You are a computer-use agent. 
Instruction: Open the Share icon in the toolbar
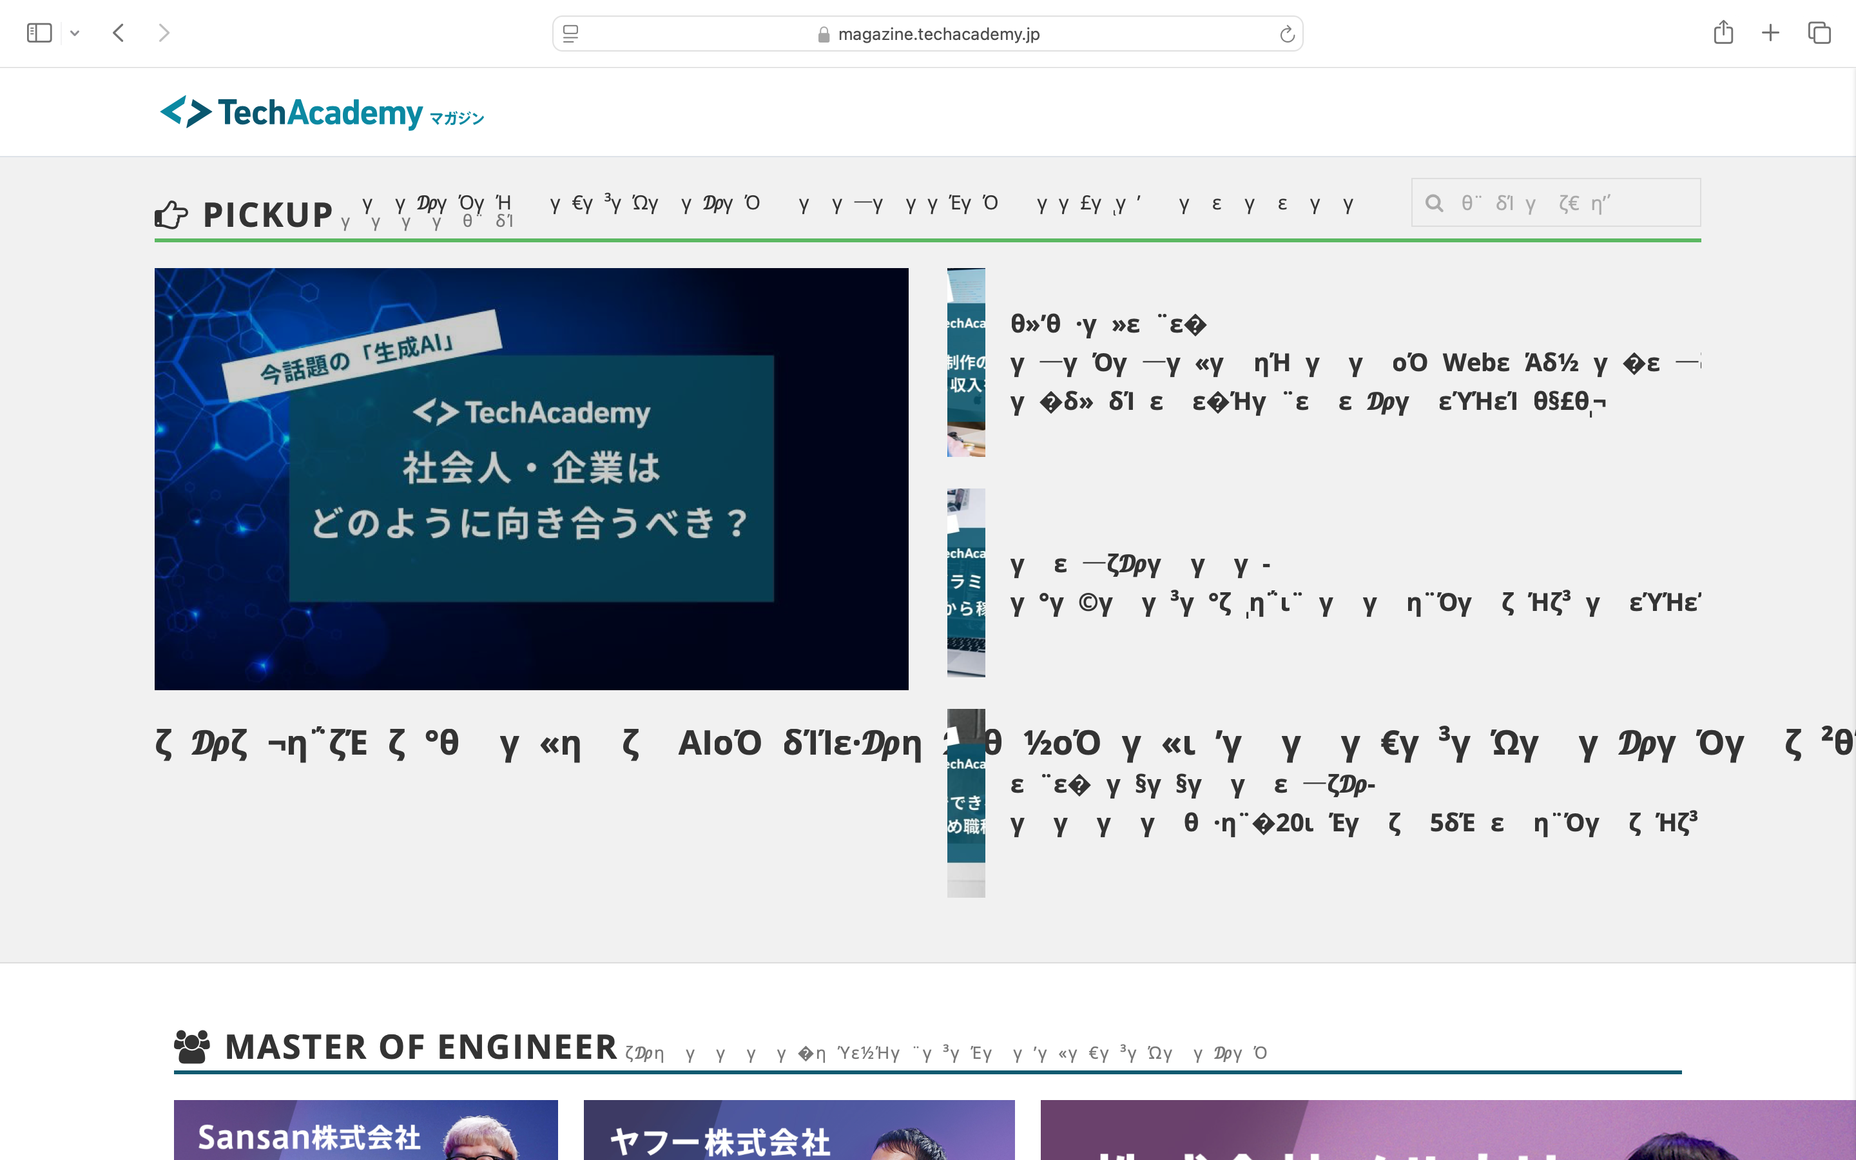click(x=1723, y=33)
